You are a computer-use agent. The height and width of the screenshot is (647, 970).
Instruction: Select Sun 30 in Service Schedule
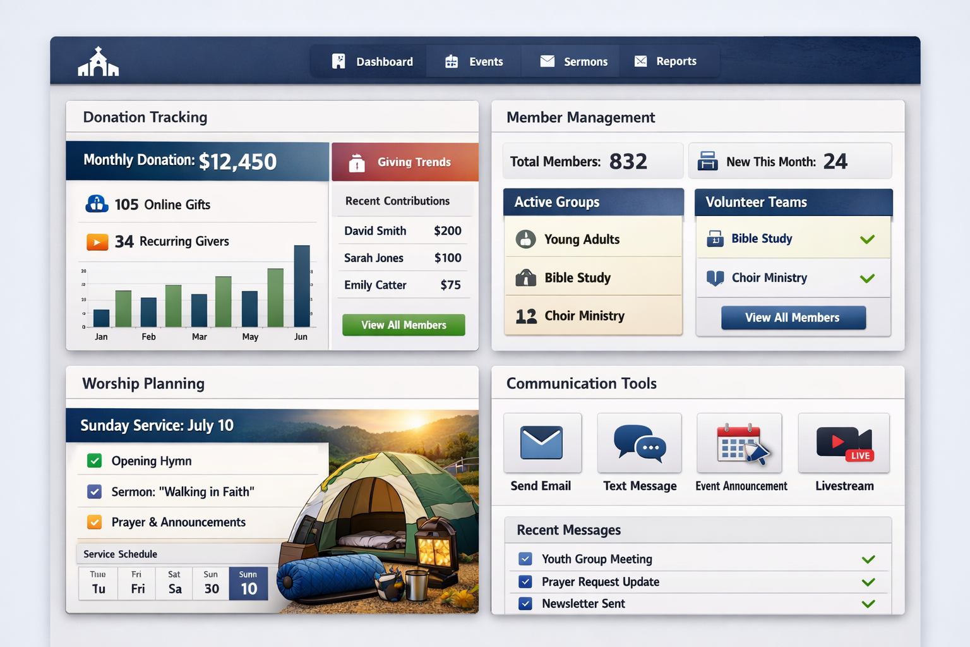tap(212, 583)
